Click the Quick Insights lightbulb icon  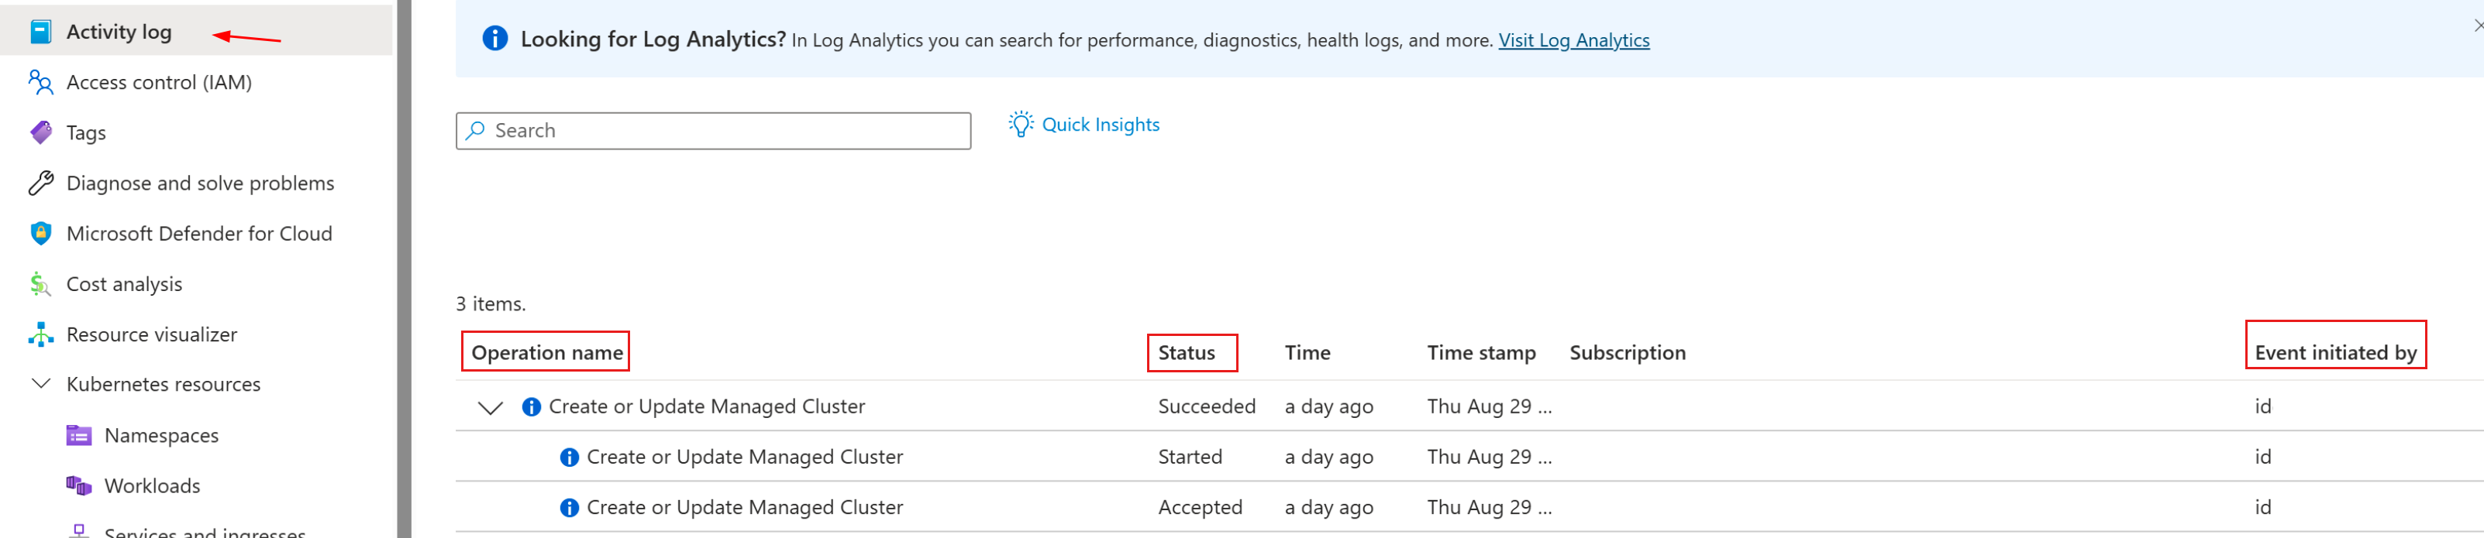1020,125
